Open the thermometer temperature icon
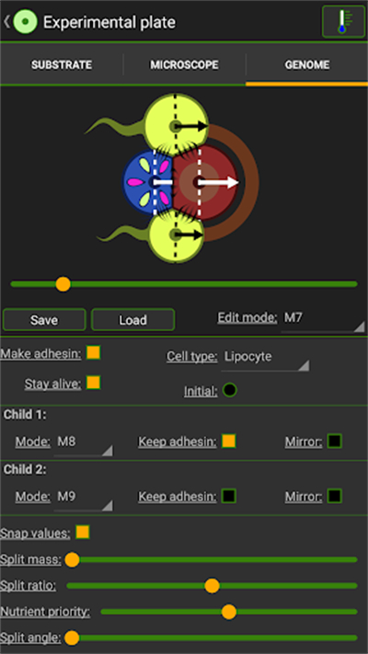This screenshot has height=654, width=368. (x=343, y=22)
